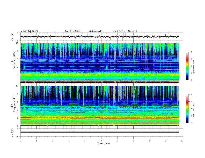Click the "ch.1(V)" waveform axis label
Screen dimensions: 205x158
tap(12, 37)
